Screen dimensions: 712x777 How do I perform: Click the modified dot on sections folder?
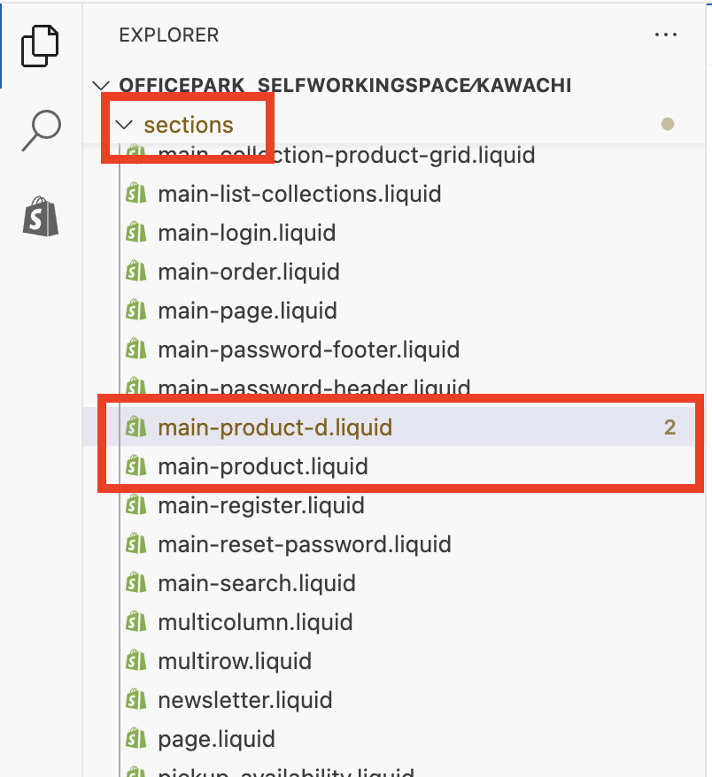pyautogui.click(x=668, y=125)
